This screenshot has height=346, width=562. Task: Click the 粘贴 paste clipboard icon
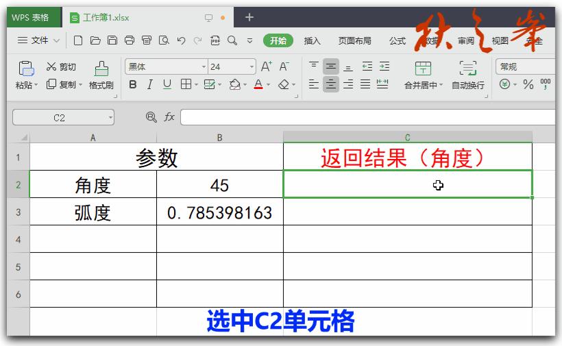26,69
